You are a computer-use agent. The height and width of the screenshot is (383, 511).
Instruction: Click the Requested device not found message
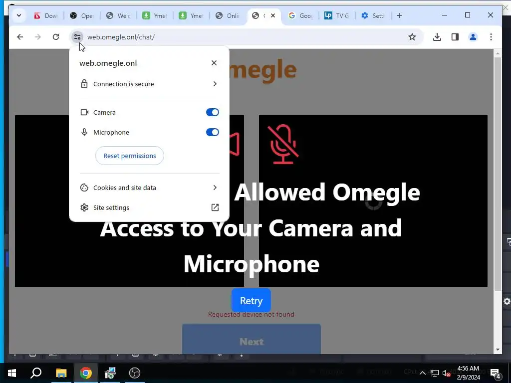point(251,314)
